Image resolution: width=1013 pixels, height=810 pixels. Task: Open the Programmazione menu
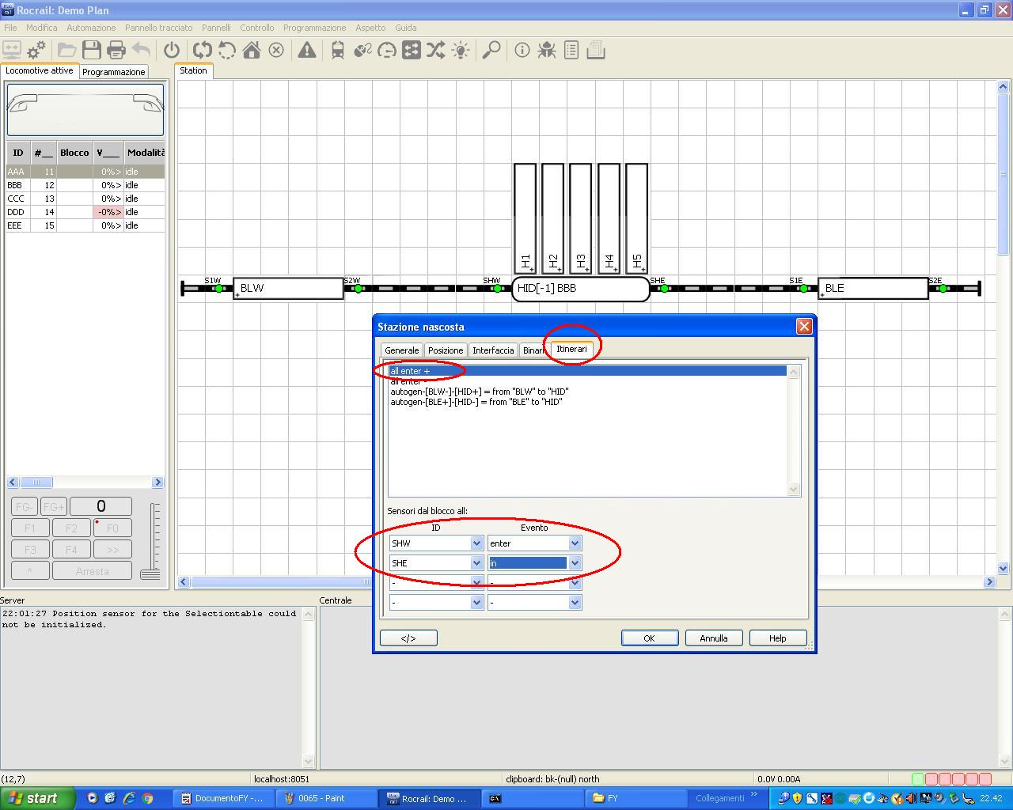point(314,28)
